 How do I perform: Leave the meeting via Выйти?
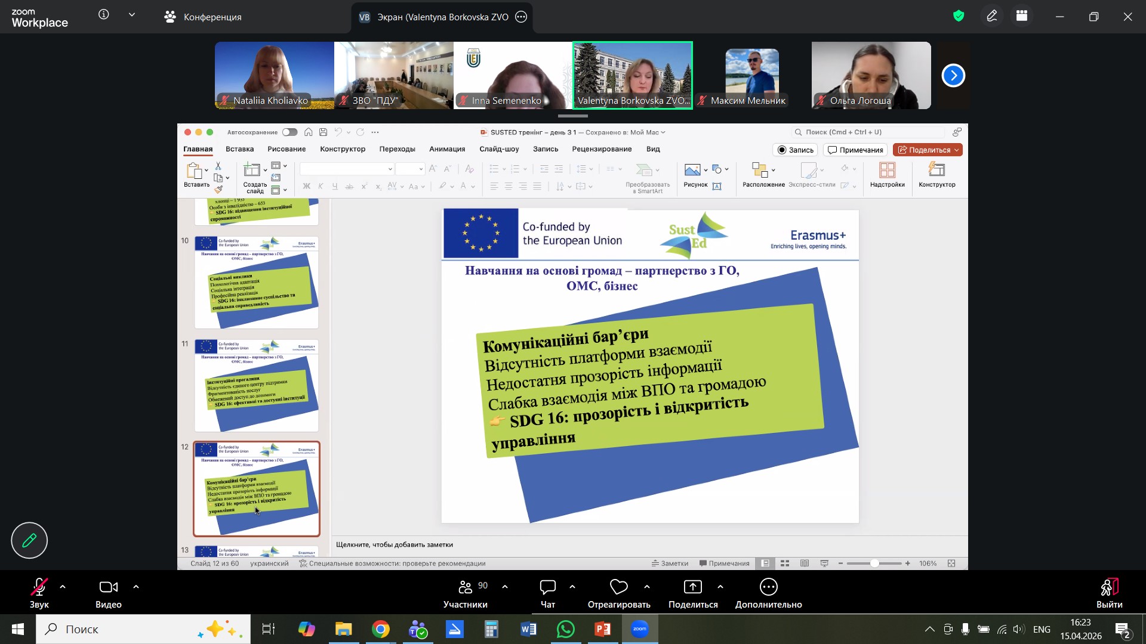pos(1109,593)
